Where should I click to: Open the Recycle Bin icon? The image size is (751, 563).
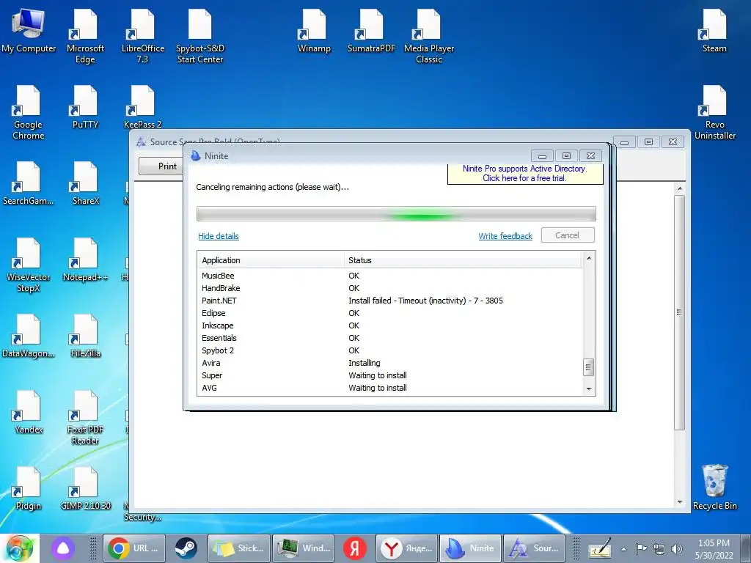714,487
